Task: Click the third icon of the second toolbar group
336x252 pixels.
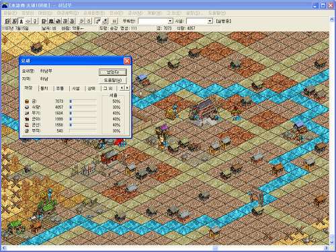Action: point(58,21)
